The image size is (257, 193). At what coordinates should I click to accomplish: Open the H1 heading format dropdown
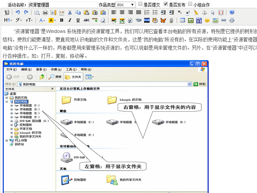(x=8, y=20)
